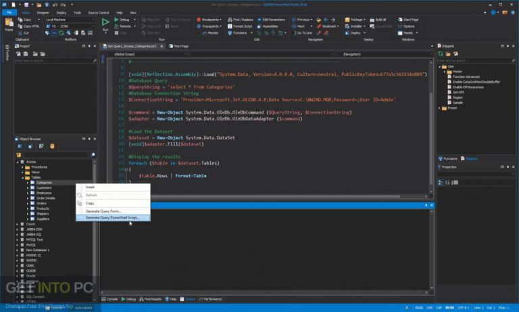Screen dimensions: 519x312
Task: Open the Console bottom tab
Action: tap(109, 299)
